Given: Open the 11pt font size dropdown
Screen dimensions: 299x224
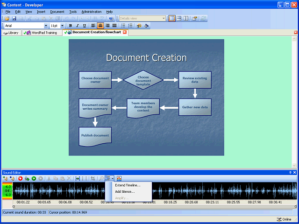Looking at the screenshot, I should [x=62, y=26].
